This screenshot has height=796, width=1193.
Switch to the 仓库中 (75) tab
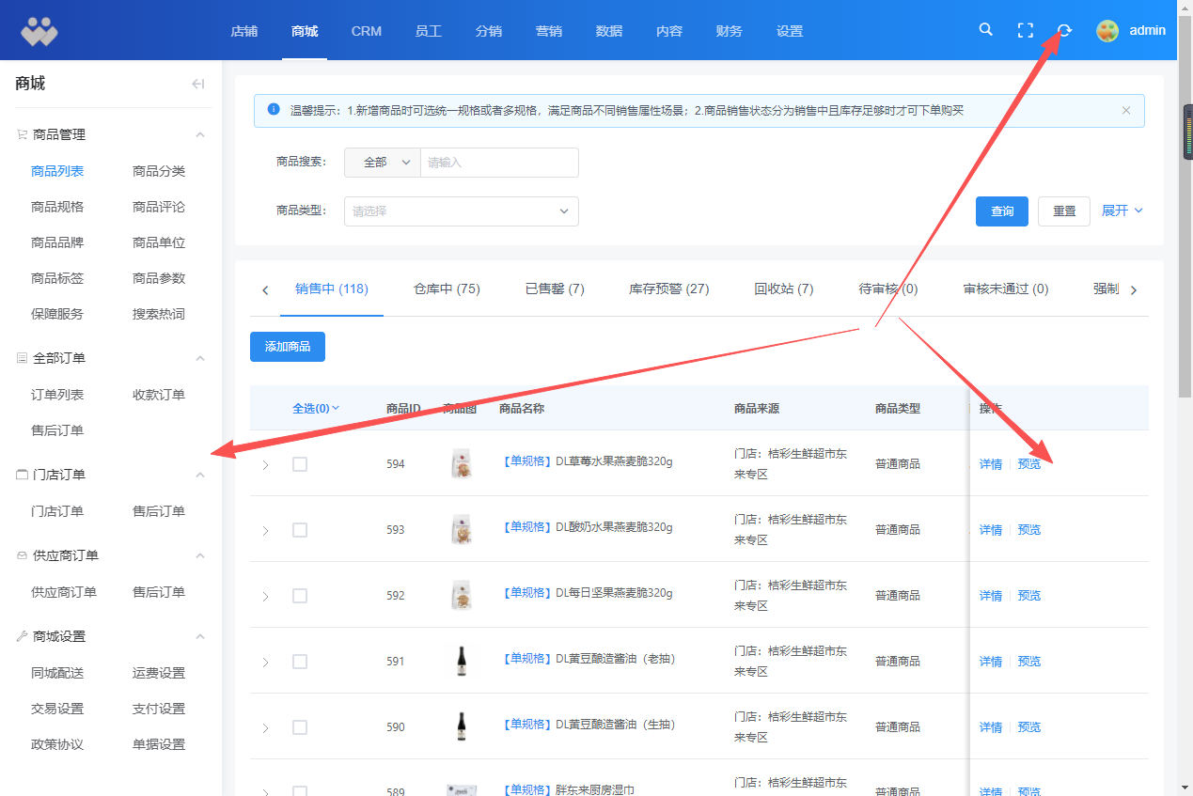[447, 289]
